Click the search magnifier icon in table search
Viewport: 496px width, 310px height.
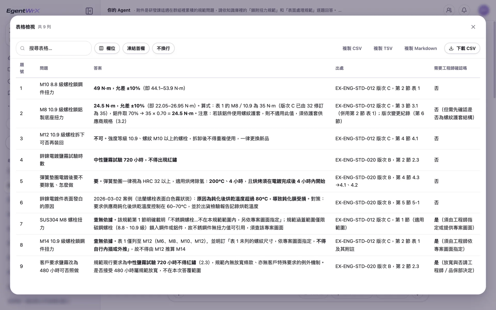[22, 48]
